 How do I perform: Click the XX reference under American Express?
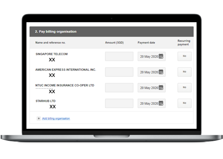click(52, 75)
